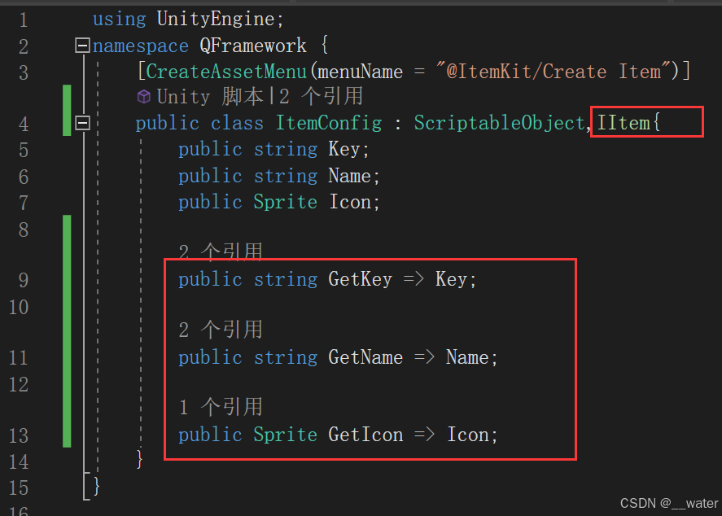Click the "@ItemKit/Create Item" string literal

click(x=554, y=72)
